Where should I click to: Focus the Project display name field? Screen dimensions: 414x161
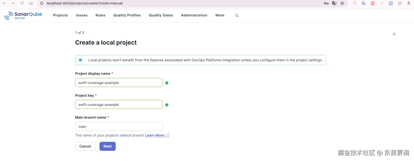coord(119,83)
